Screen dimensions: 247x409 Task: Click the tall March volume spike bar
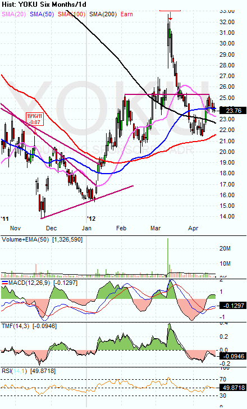pos(168,258)
